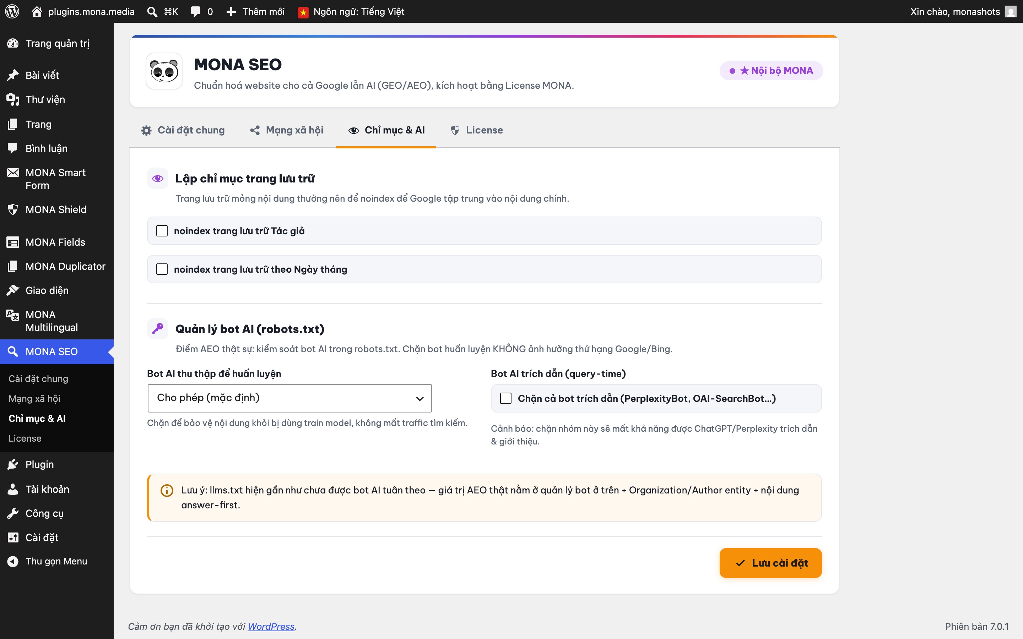This screenshot has height=639, width=1023.
Task: Collapse sidebar with Thu gọn Menu
Action: (x=56, y=561)
